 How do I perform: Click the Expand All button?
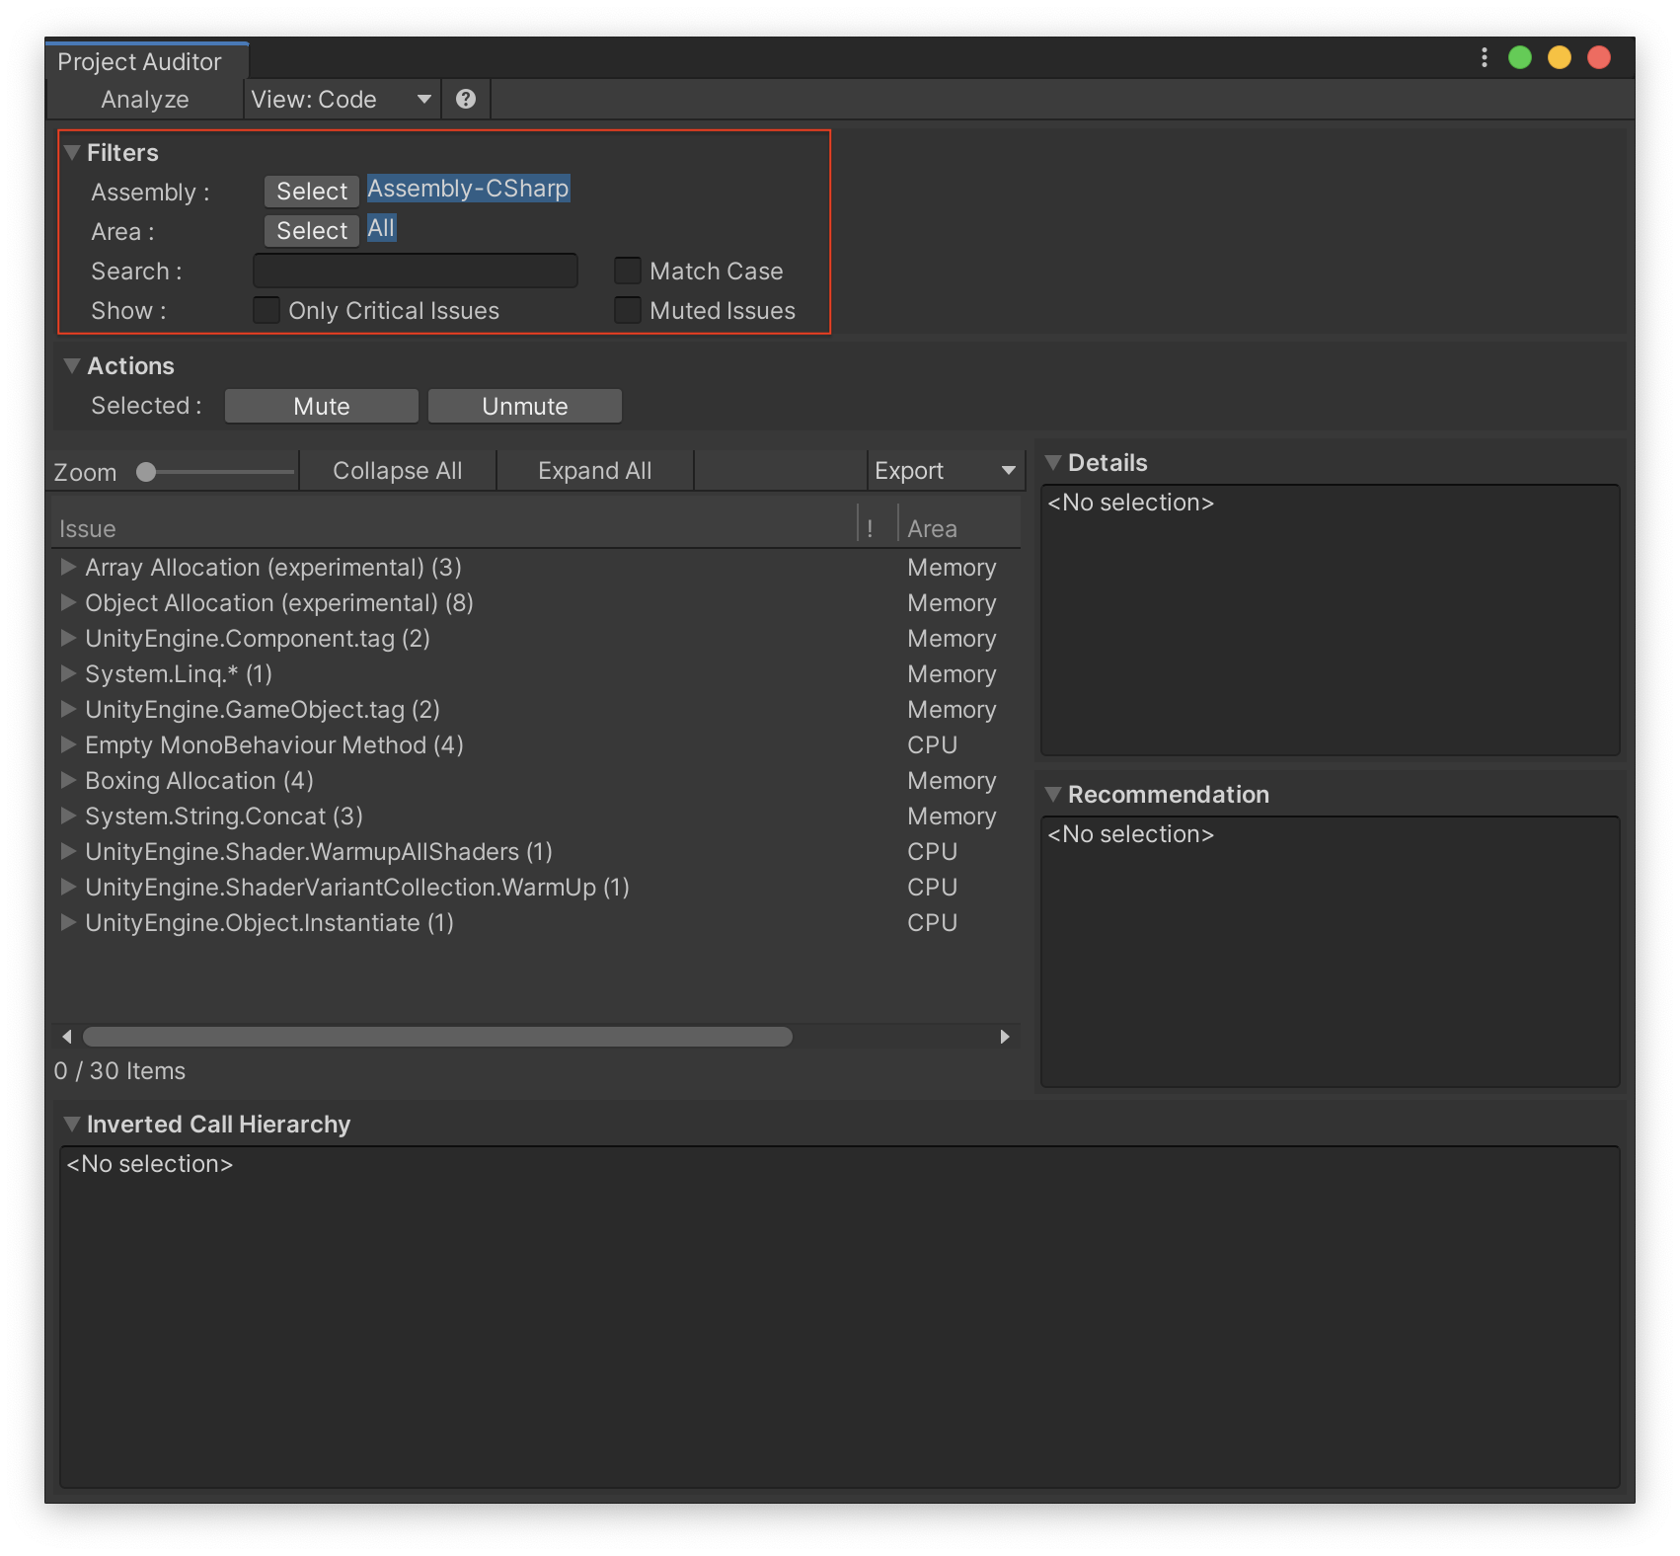[594, 471]
